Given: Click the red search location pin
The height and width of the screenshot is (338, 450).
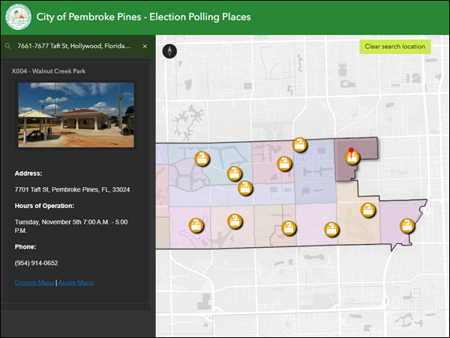Looking at the screenshot, I should [351, 152].
